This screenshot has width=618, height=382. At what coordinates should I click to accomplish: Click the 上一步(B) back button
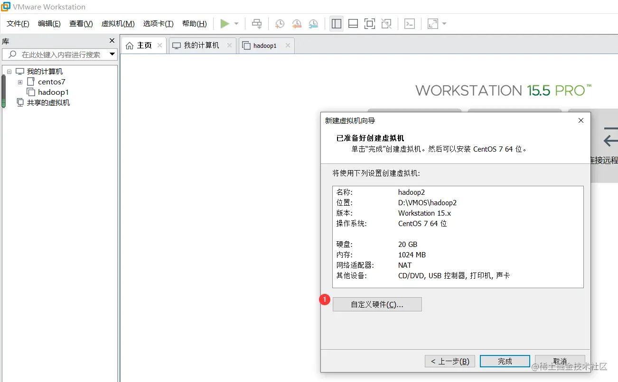pos(449,361)
